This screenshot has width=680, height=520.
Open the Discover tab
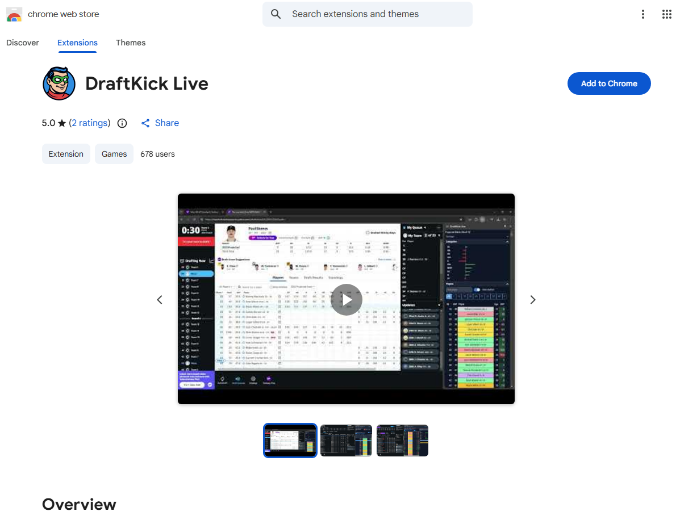coord(23,43)
